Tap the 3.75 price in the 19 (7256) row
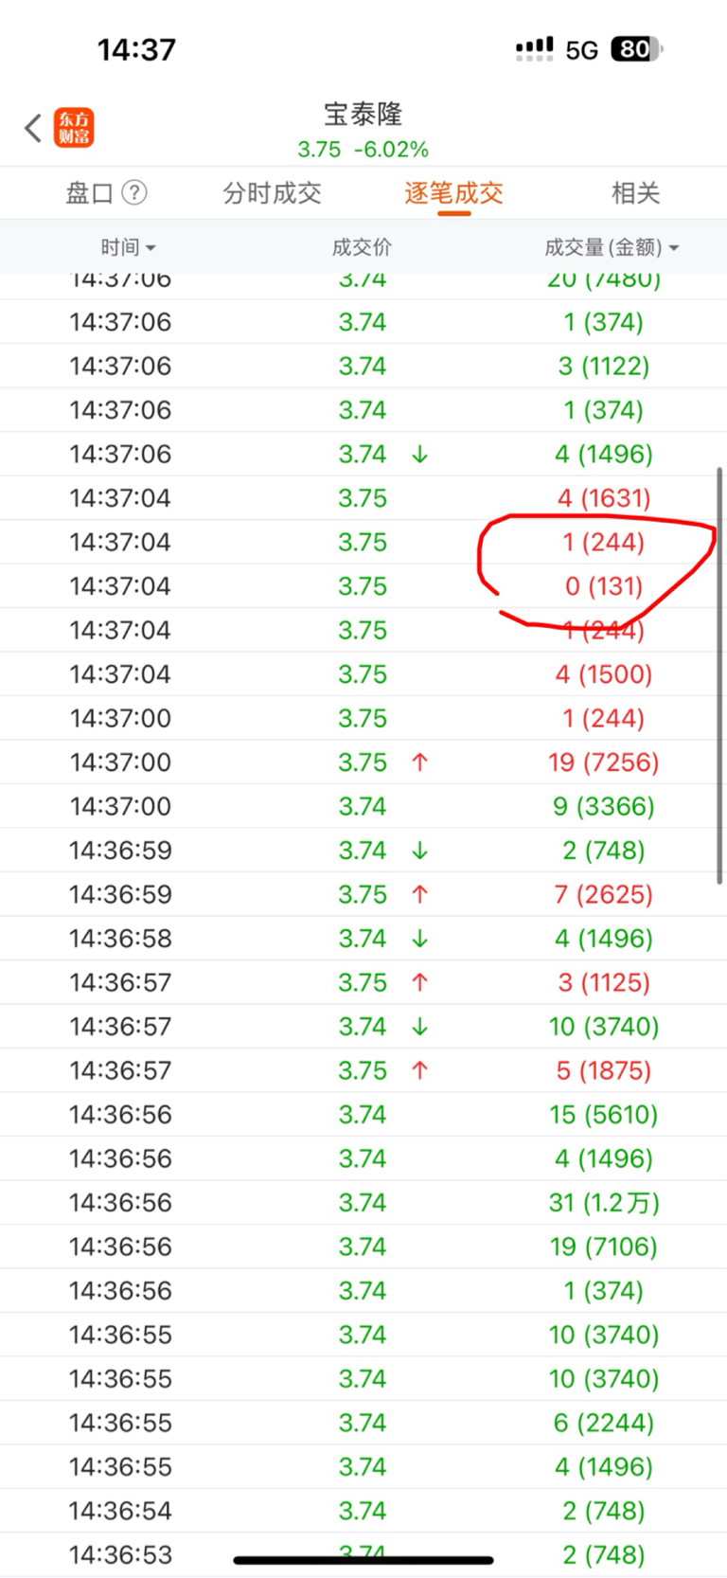Viewport: 727px width, 1578px height. pos(363,762)
